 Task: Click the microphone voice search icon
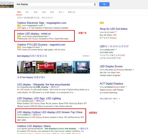[x=95, y=4]
